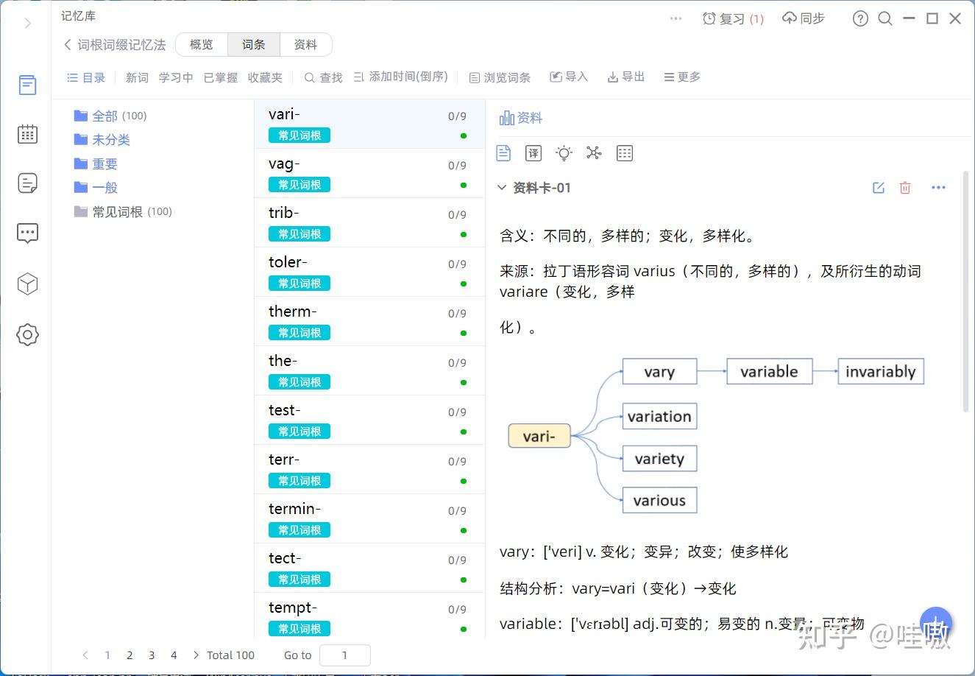Screen dimensions: 975x676
Task: Select the document view icon
Action: point(503,152)
